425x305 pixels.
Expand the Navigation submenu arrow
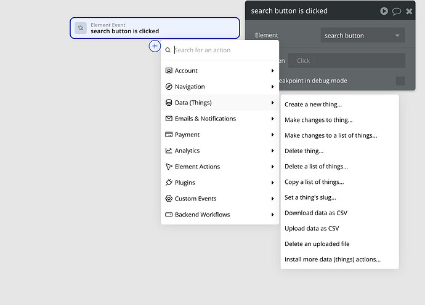pos(272,87)
